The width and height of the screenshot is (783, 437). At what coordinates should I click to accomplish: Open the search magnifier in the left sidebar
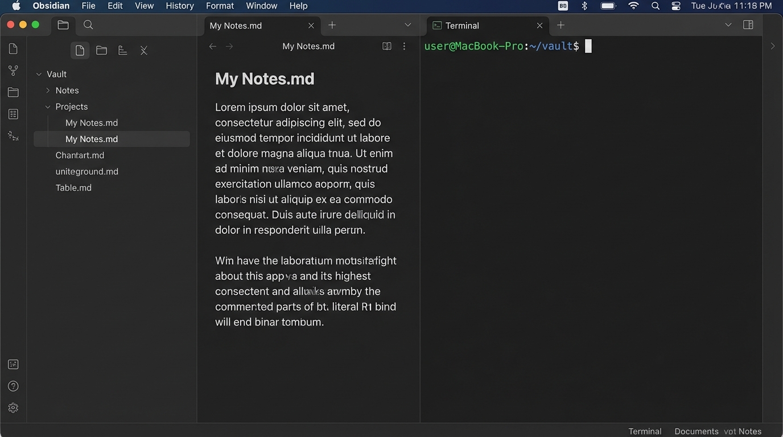pos(88,25)
